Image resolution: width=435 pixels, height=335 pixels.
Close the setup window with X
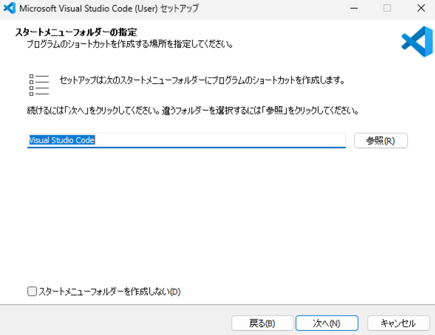tap(420, 8)
